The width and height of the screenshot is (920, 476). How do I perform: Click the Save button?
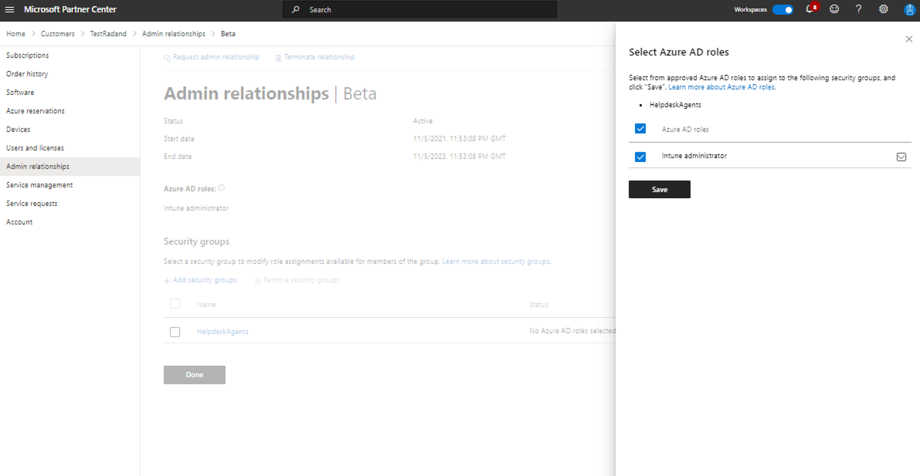[x=659, y=189]
